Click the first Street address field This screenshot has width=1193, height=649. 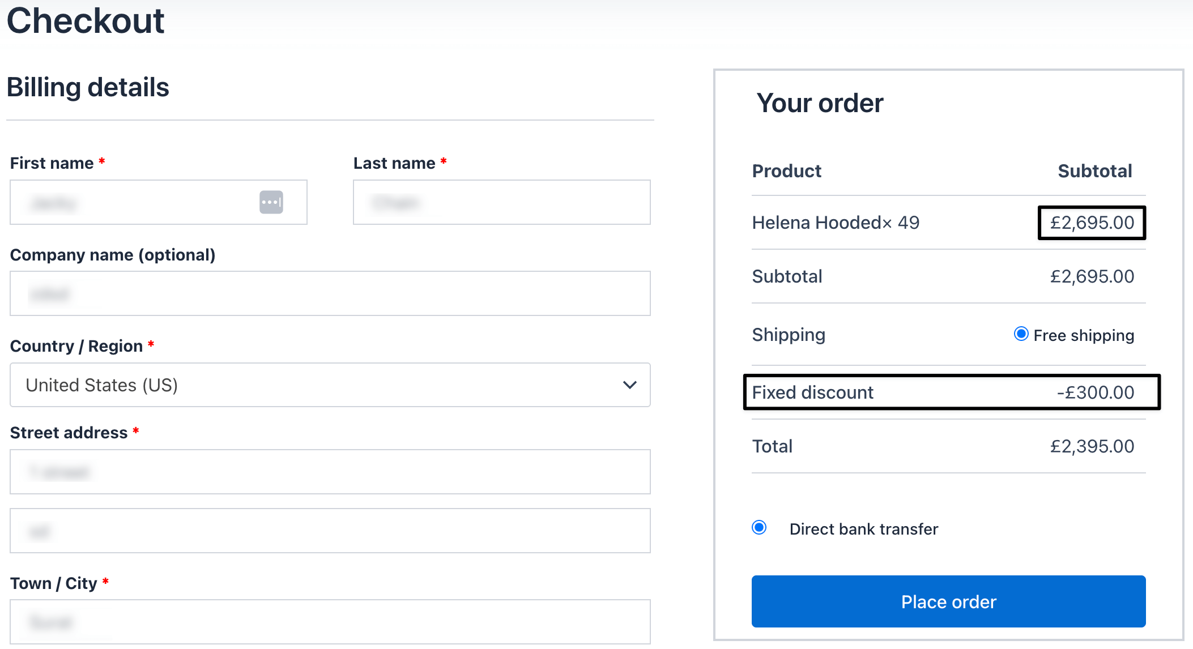coord(330,472)
